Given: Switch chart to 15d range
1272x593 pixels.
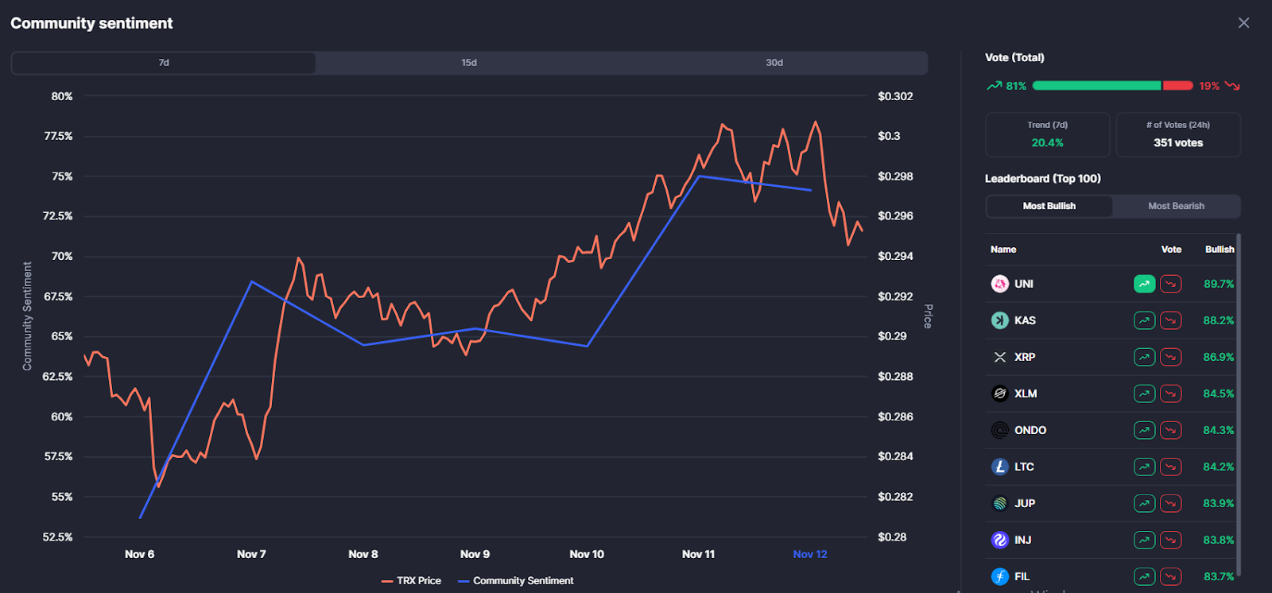Looking at the screenshot, I should 469,63.
